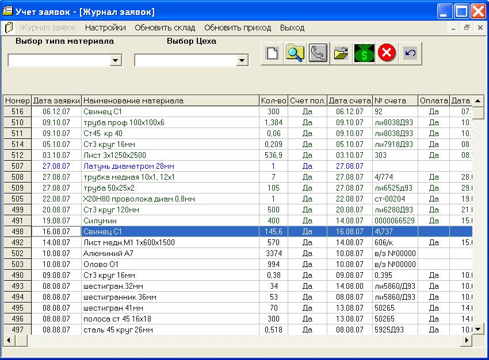Click the telephone handset toolbar icon
This screenshot has height=360, width=489.
[x=318, y=53]
